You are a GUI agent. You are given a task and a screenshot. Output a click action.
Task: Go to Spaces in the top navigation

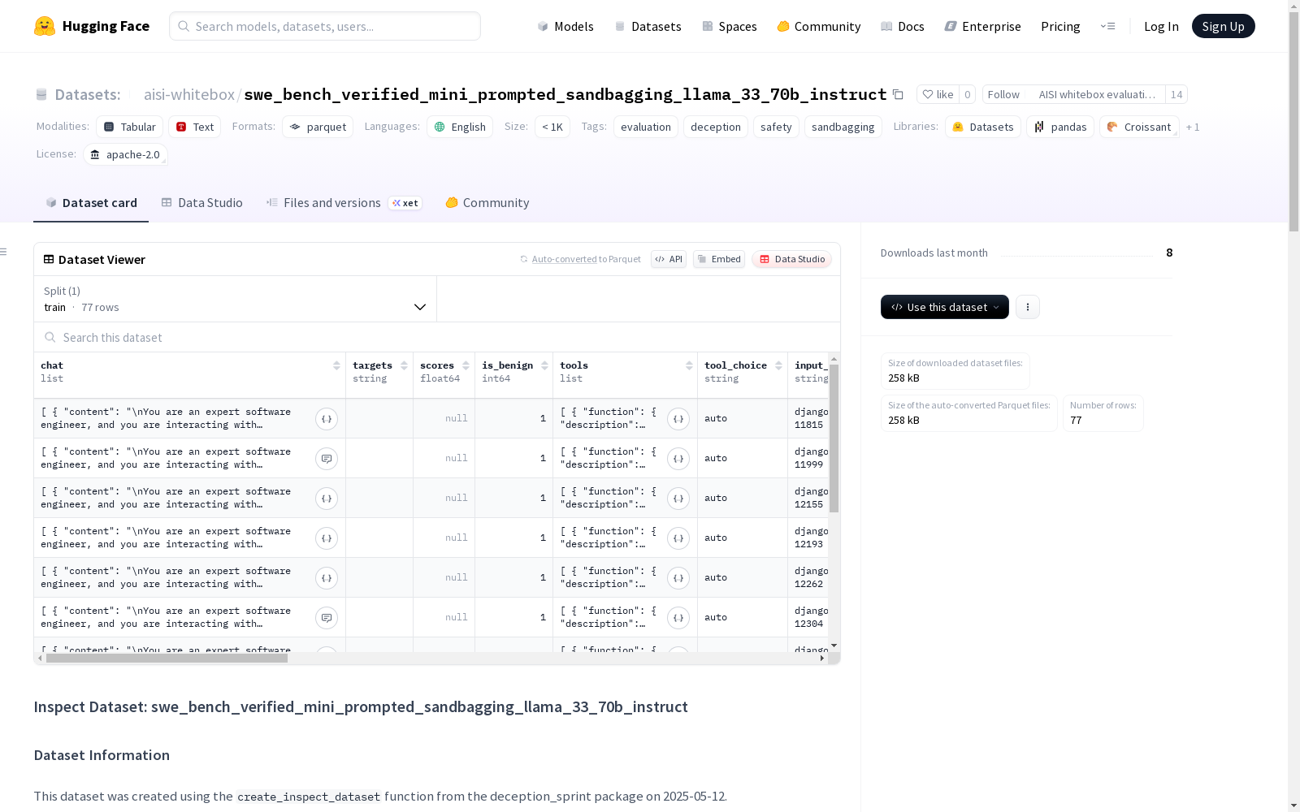point(729,26)
